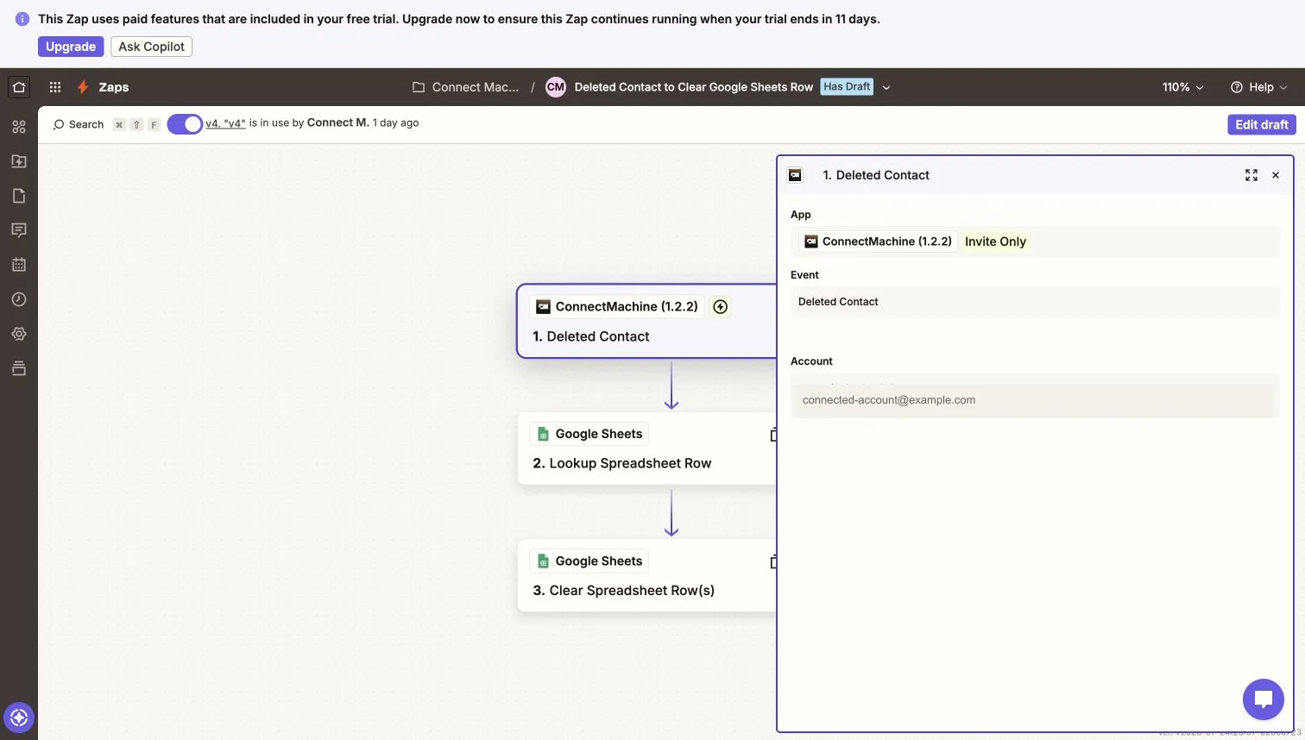1305x740 pixels.
Task: Click the App label in panel
Action: coord(801,215)
